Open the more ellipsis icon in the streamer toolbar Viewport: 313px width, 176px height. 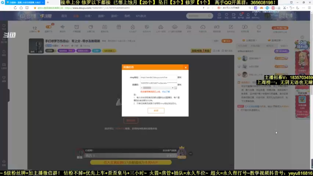tap(259, 27)
